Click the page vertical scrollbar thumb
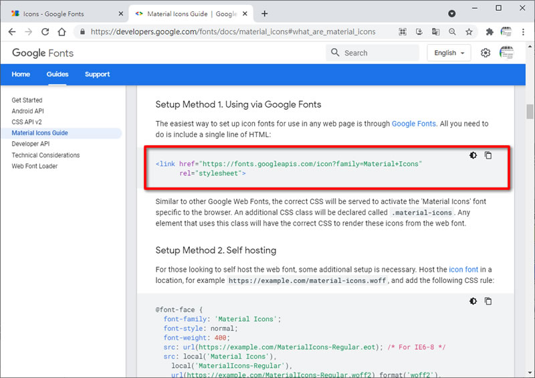The height and width of the screenshot is (378, 535). tap(530, 111)
